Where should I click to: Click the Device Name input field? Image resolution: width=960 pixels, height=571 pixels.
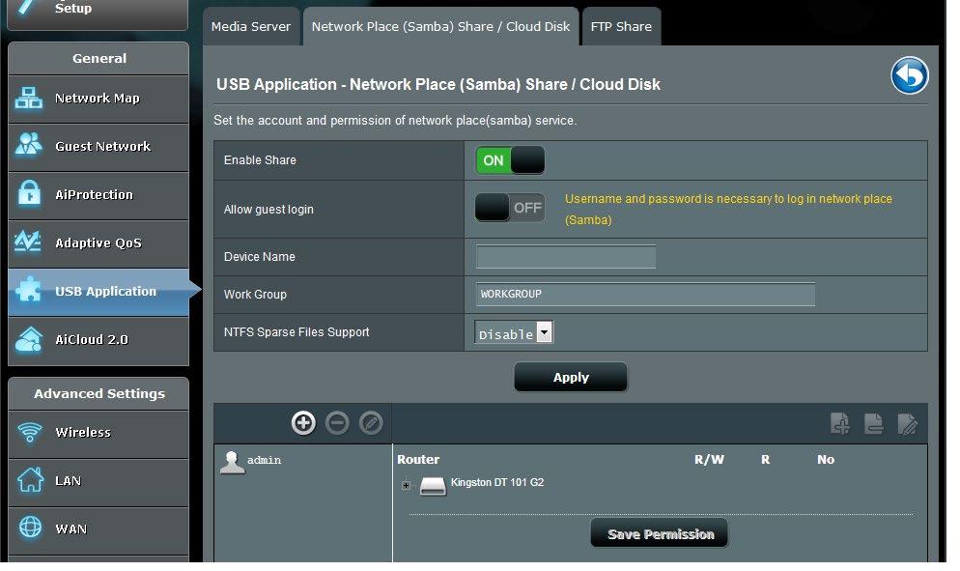click(566, 257)
